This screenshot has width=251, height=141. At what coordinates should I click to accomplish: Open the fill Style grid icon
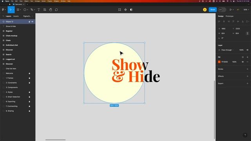coord(243,57)
